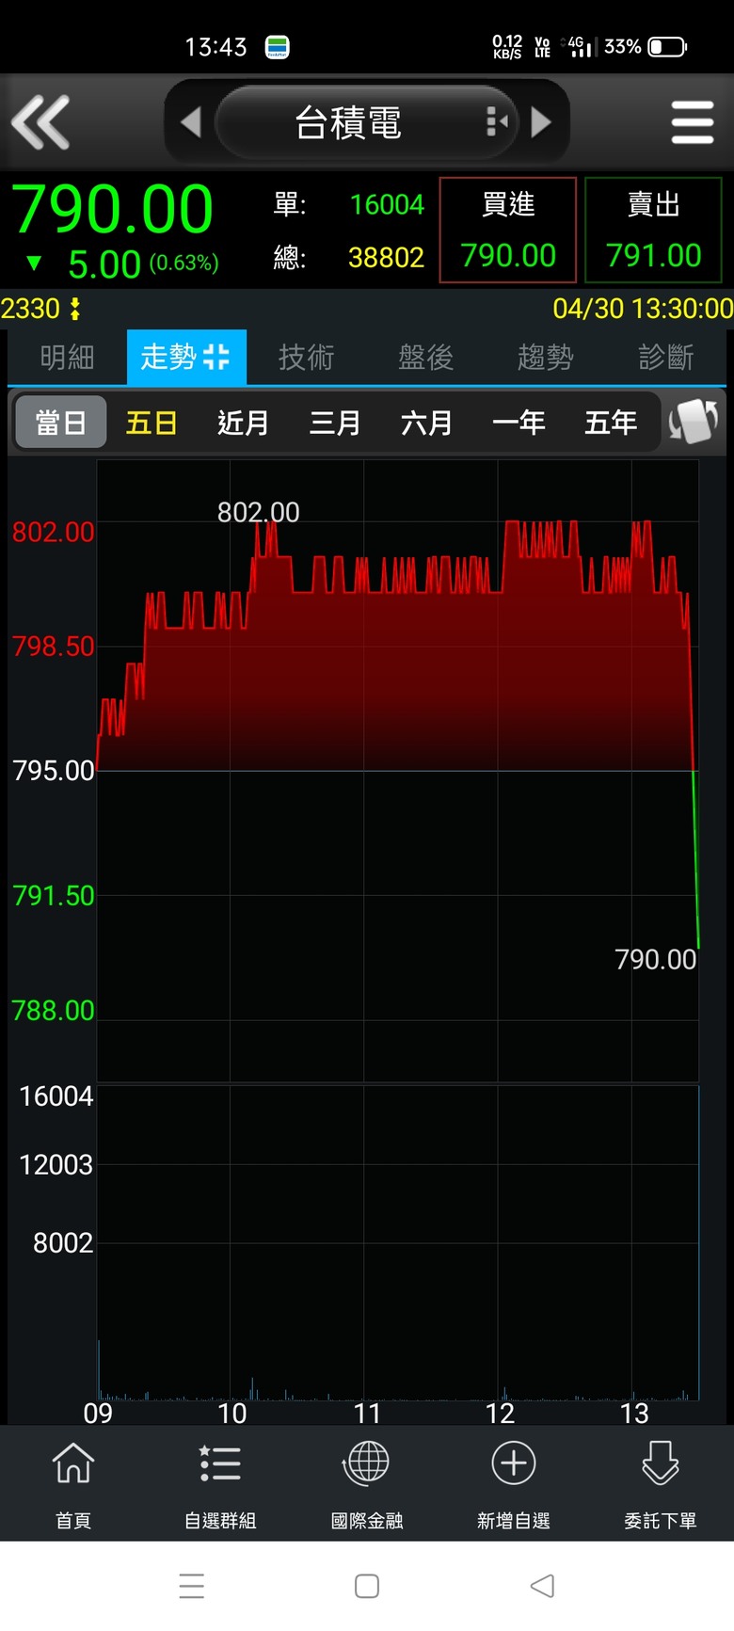Go to previous stock with left arrow
This screenshot has width=734, height=1631.
[191, 122]
